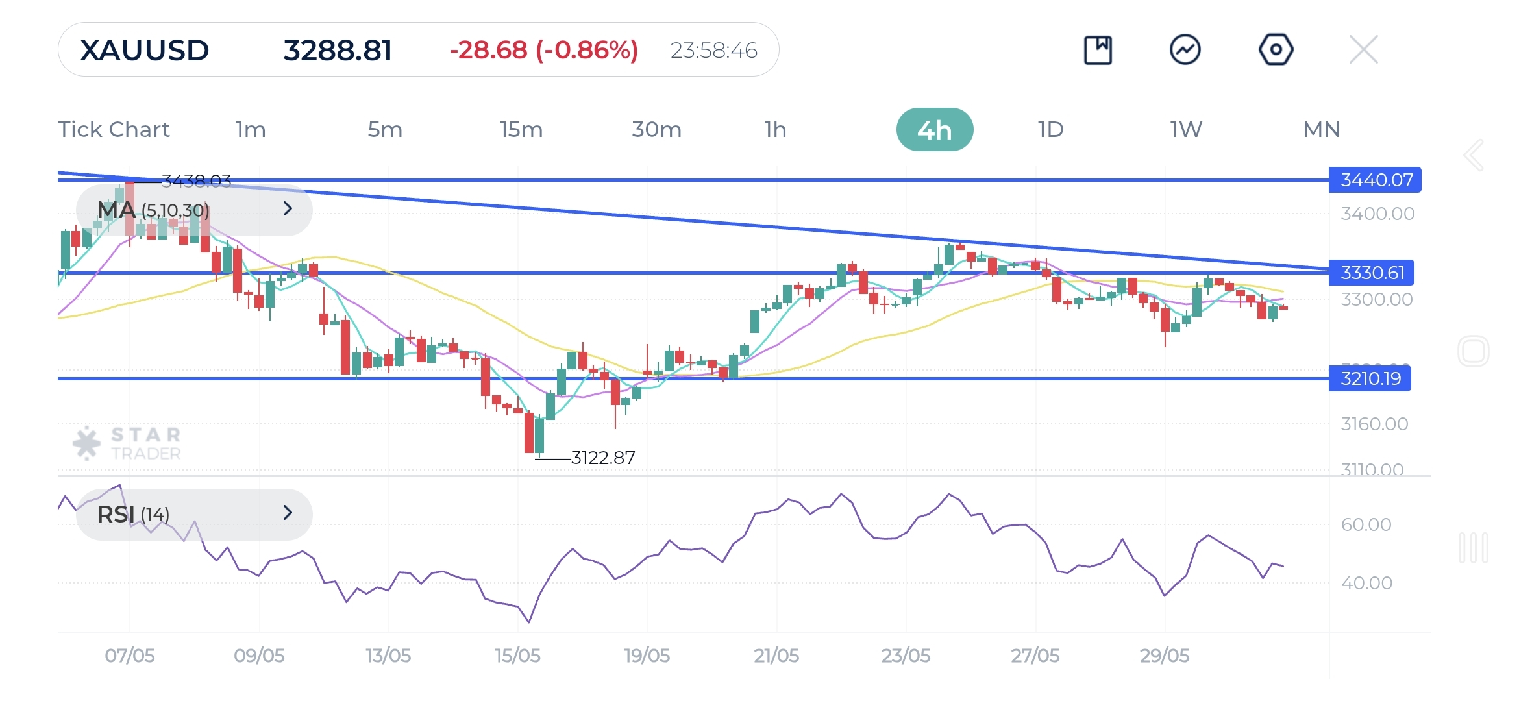
Task: Tap the Android back arrow icon
Action: coord(1474,155)
